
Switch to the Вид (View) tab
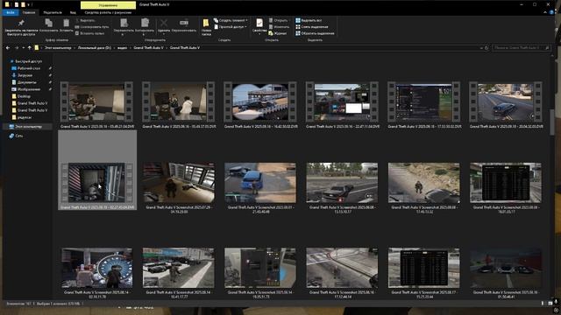coord(73,12)
